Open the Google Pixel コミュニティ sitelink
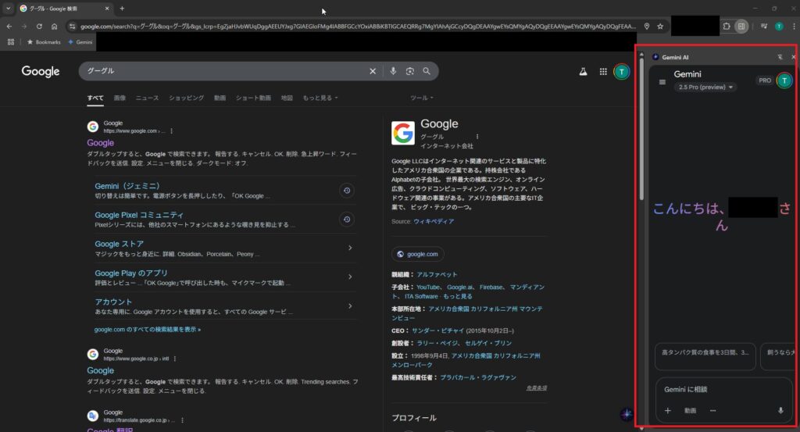Image resolution: width=800 pixels, height=432 pixels. coord(139,216)
